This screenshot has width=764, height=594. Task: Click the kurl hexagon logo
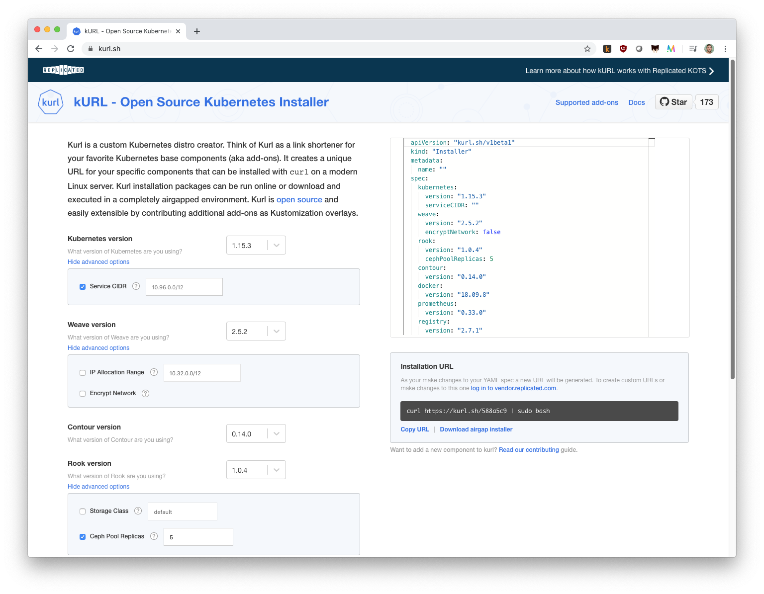(x=51, y=102)
